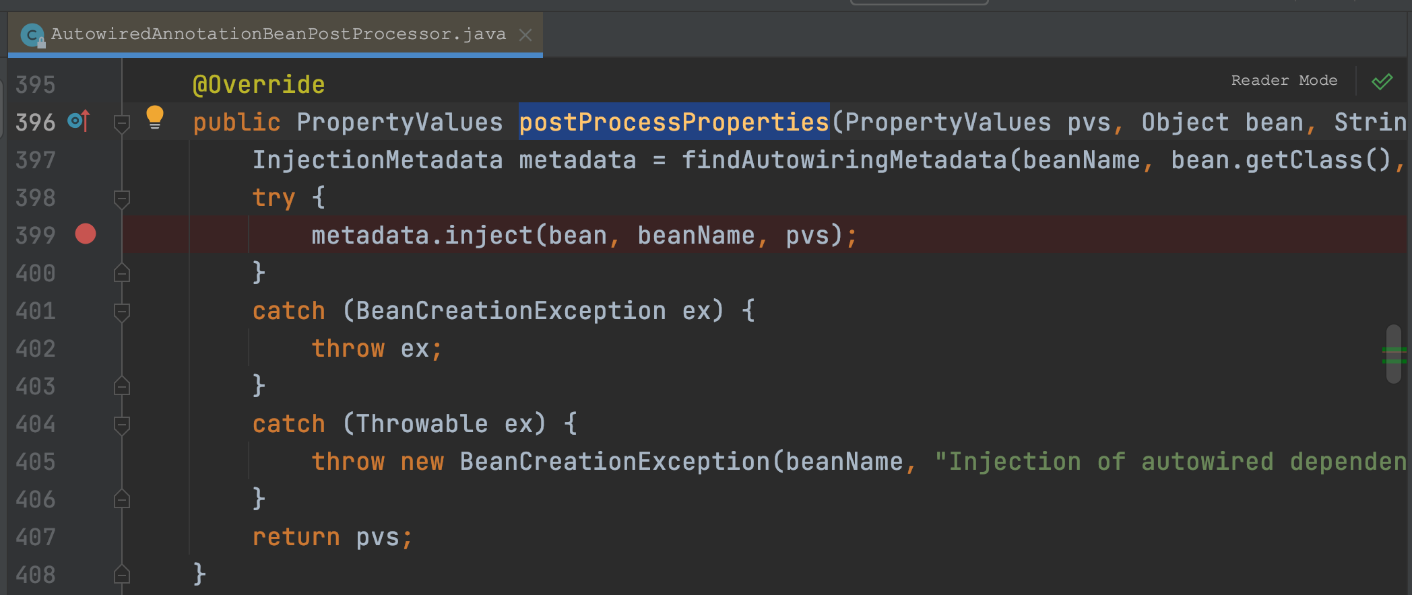Collapse the try block fold on line 398
This screenshot has width=1412, height=595.
click(122, 199)
